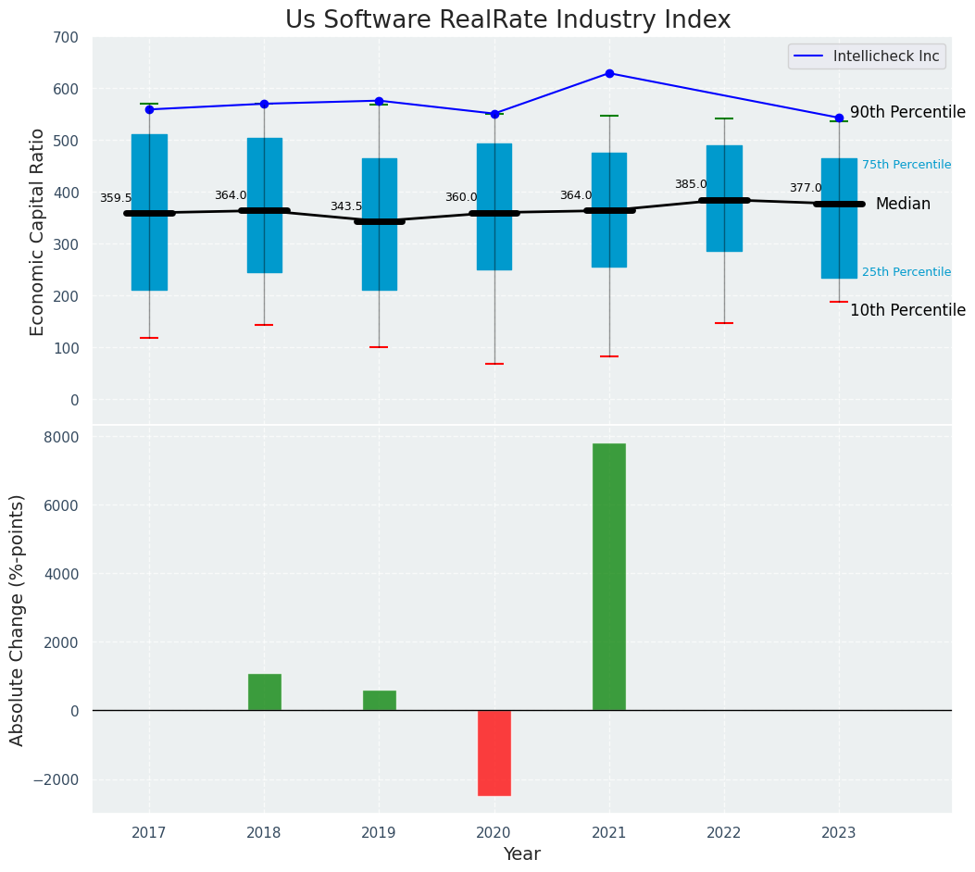
Task: Select Intellicheck data point for 2021
Action: [609, 73]
